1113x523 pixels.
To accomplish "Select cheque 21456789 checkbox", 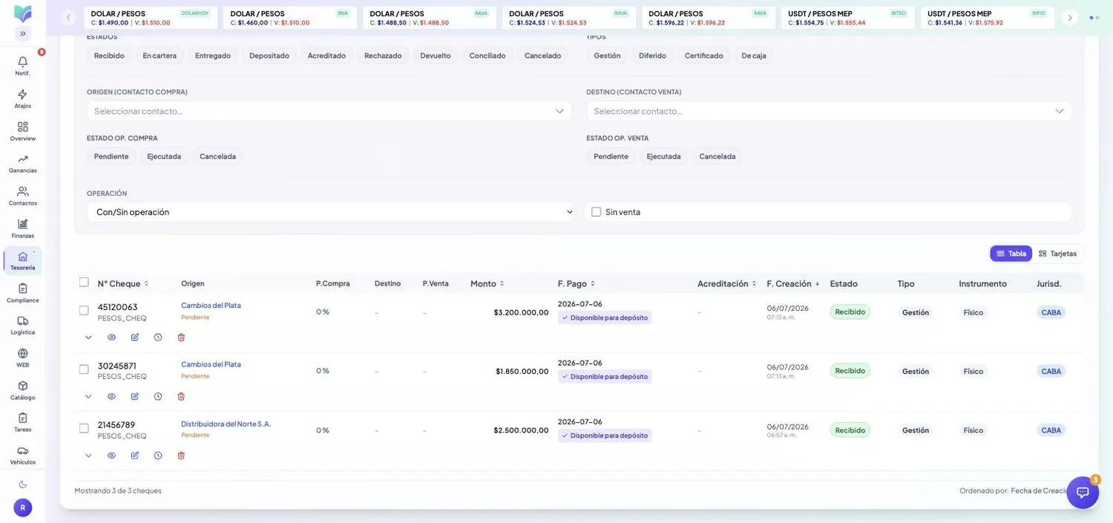I will 84,428.
